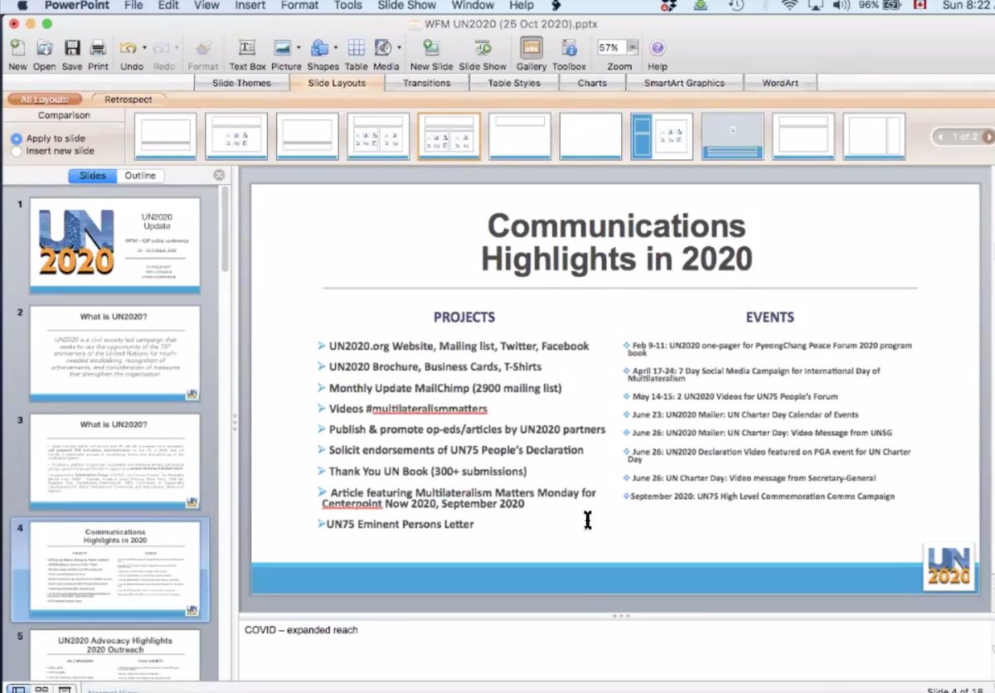Click the Wi-Fi status icon
Screen dimensions: 995x693
coord(789,5)
